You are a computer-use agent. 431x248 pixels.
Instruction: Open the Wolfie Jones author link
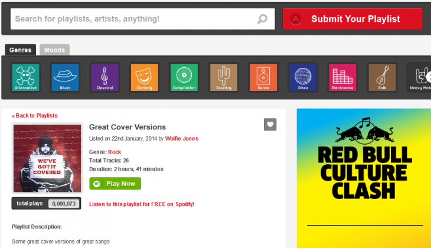click(182, 139)
